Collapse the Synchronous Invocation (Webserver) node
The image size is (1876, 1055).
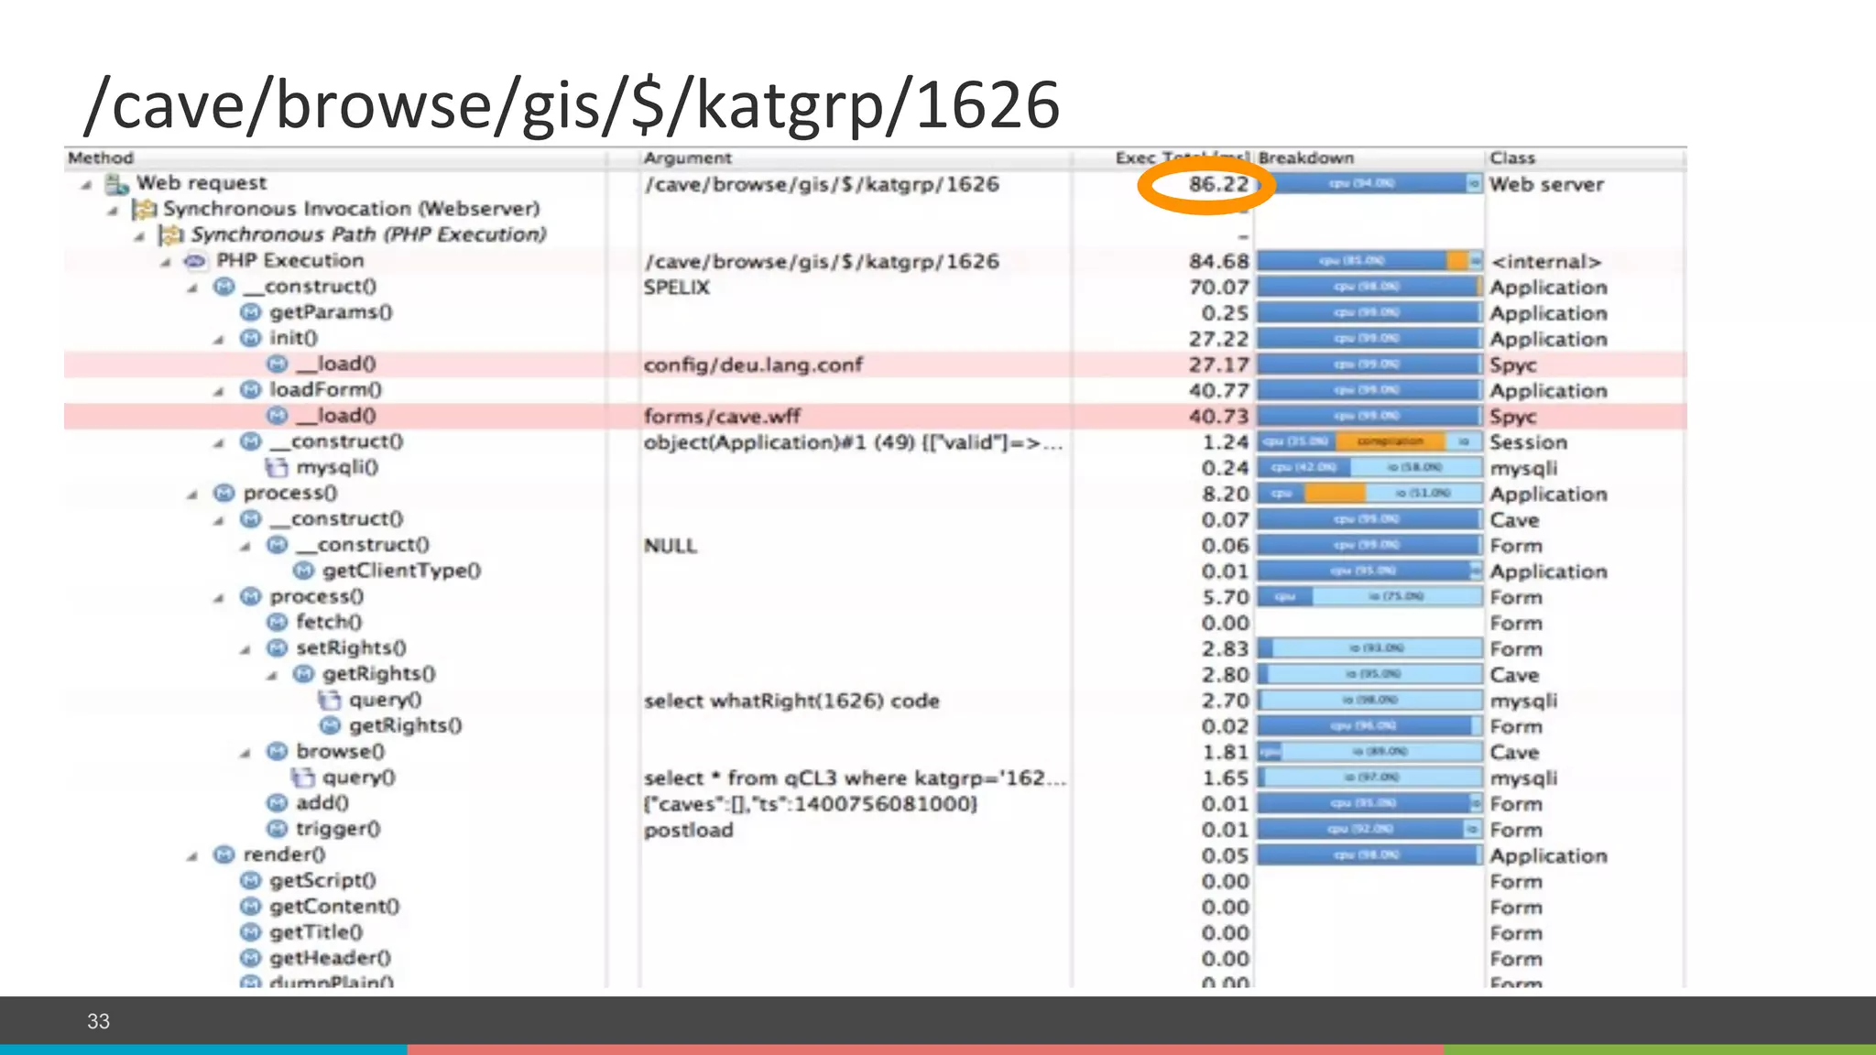coord(113,211)
